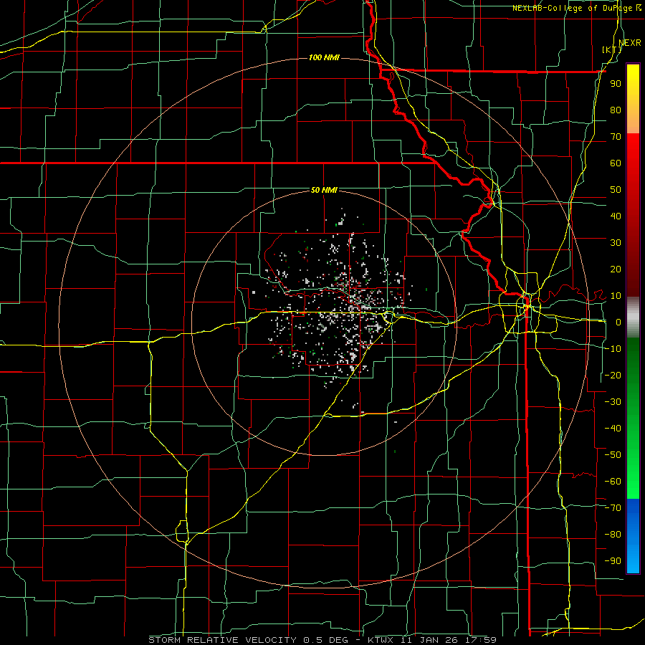Click the "-20" value on the velocity scale

pyautogui.click(x=613, y=376)
